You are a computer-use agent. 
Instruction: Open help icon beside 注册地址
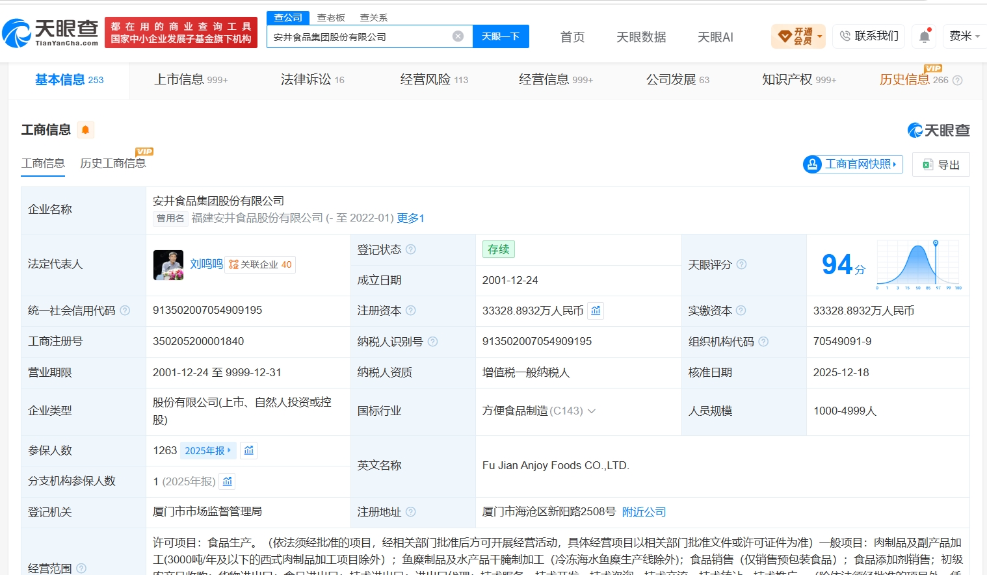pyautogui.click(x=411, y=512)
